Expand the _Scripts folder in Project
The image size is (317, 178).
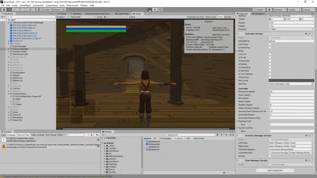coord(105,148)
